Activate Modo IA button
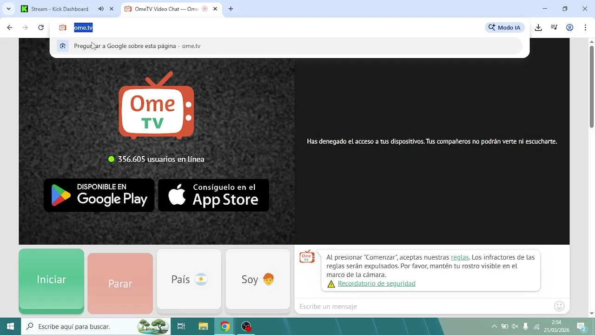The height and width of the screenshot is (335, 595). 504,27
